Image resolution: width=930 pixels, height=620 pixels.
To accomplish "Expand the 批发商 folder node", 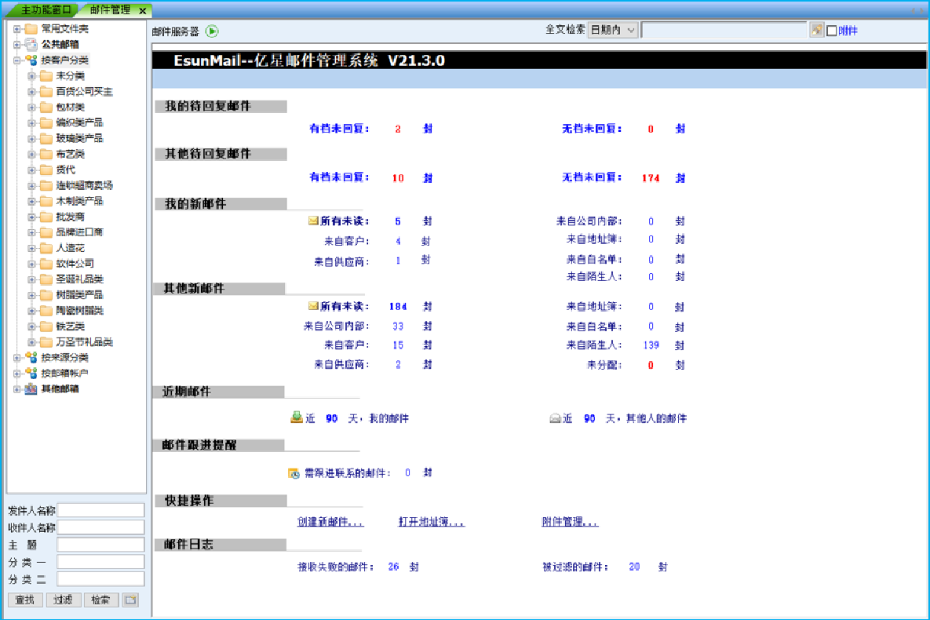I will 32,217.
